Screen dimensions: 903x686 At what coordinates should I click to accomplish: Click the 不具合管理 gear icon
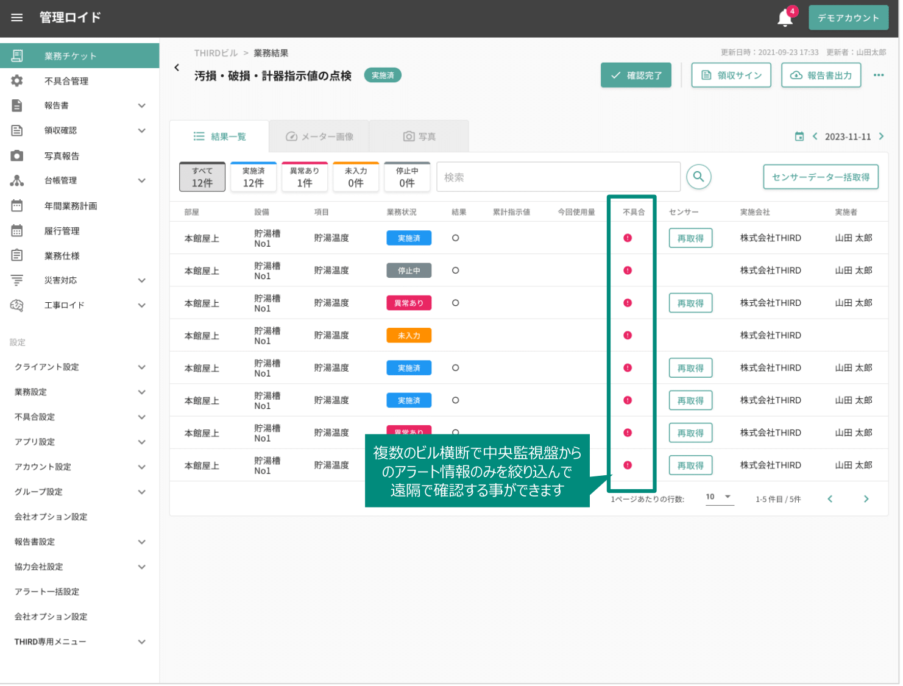click(x=17, y=81)
